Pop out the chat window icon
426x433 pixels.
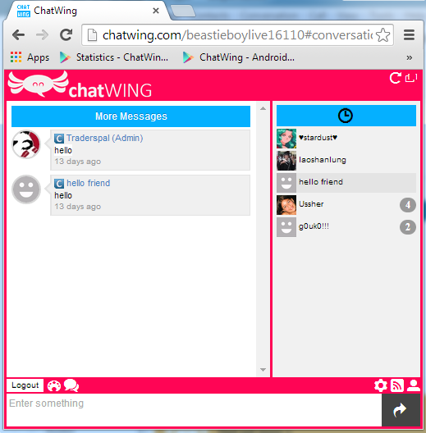[411, 78]
